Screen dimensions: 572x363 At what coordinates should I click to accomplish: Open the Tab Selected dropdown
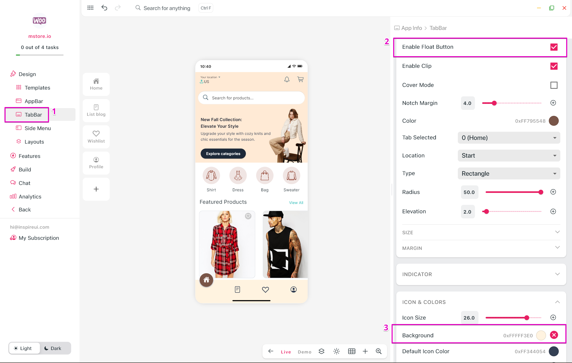tap(509, 138)
